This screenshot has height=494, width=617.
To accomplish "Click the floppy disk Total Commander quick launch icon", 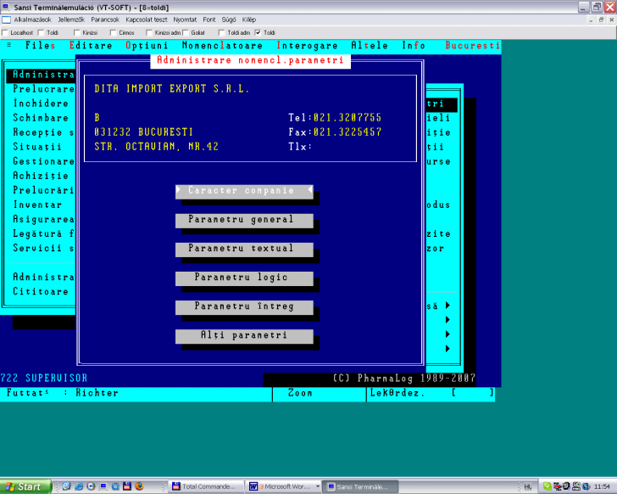I will click(x=127, y=486).
